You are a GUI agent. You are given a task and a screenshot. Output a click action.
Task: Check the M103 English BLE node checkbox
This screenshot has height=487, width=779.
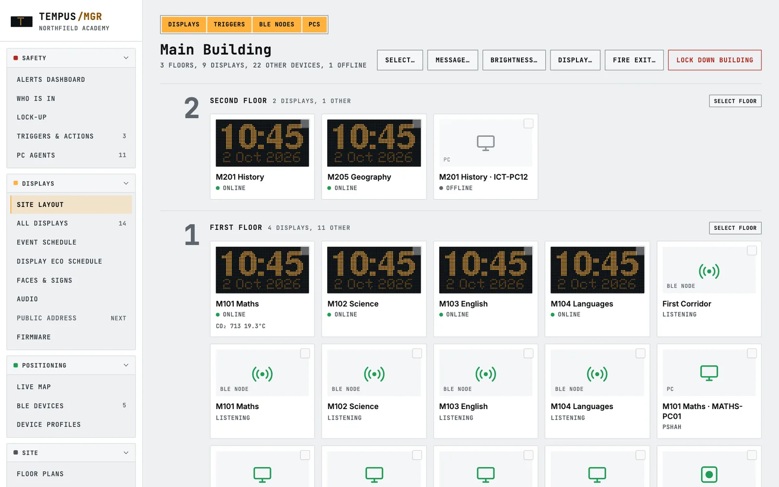coord(528,353)
